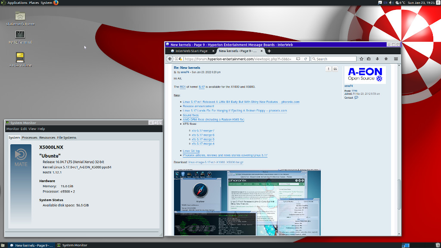Open the Help menu in System Monitor
Screen dimensions: 441x248
click(x=41, y=129)
